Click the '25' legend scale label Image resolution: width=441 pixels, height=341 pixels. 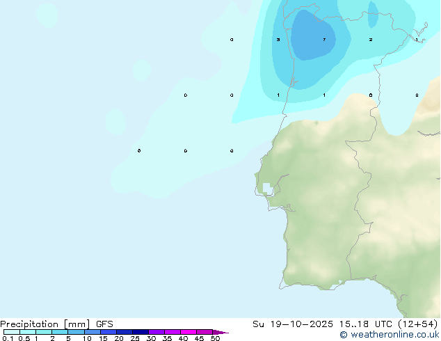pos(135,338)
